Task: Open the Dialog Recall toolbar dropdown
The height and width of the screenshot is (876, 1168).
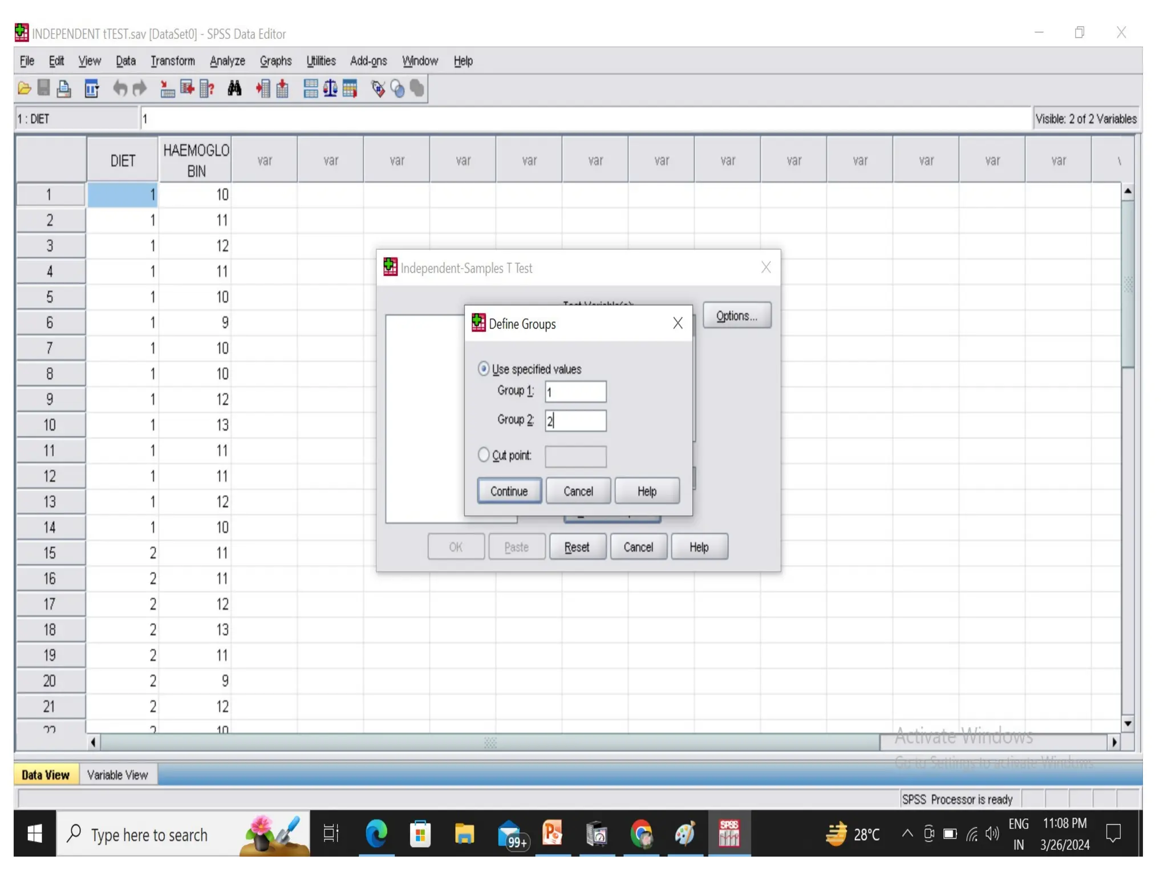Action: pos(92,88)
